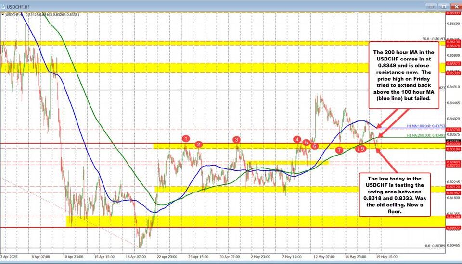
Task: Click the '25 Apr 15:00' time axis label
Action: (199, 257)
